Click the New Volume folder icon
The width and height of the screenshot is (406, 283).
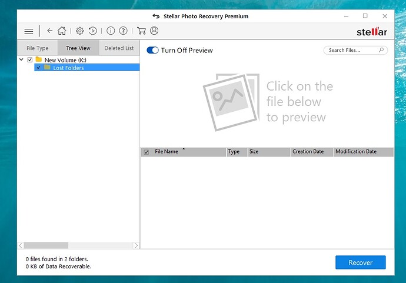pos(39,59)
